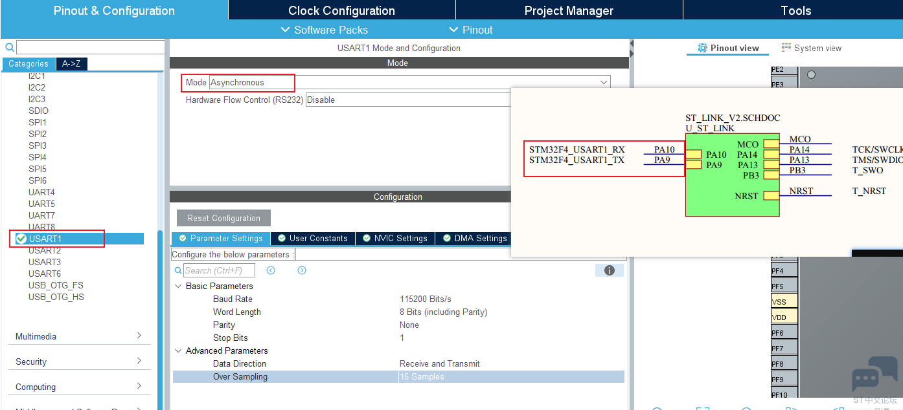Image resolution: width=903 pixels, height=410 pixels.
Task: Open the USART1 Mode dropdown
Action: point(604,82)
